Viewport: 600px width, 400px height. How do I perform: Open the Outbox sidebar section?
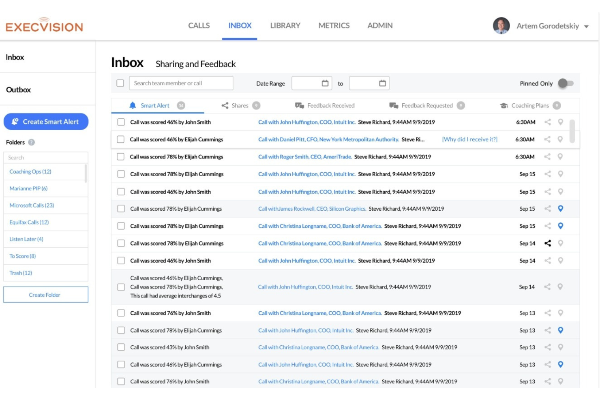click(x=18, y=90)
